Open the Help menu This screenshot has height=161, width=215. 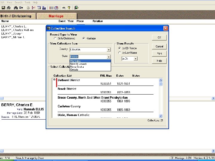click(35, 2)
